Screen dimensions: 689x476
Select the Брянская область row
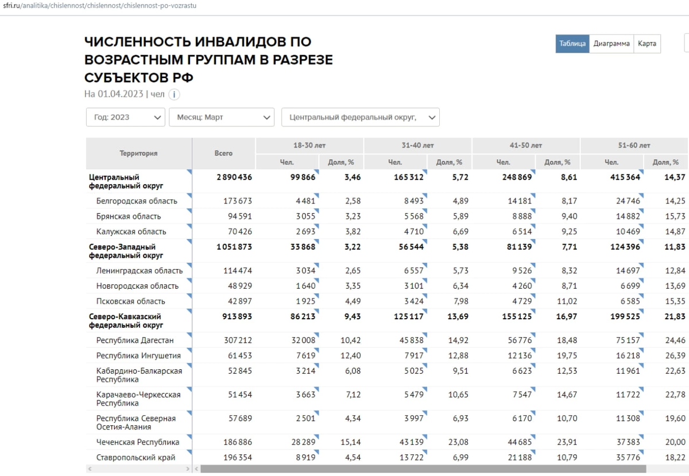388,216
